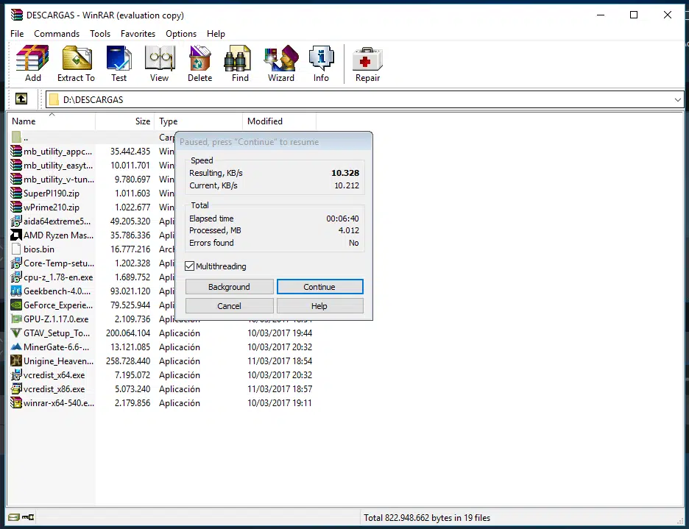Select the GeForce_Experience file icon
This screenshot has width=689, height=529.
click(16, 305)
